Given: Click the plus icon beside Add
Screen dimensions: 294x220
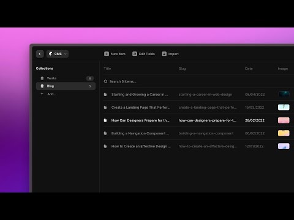Looking at the screenshot, I should 42,94.
